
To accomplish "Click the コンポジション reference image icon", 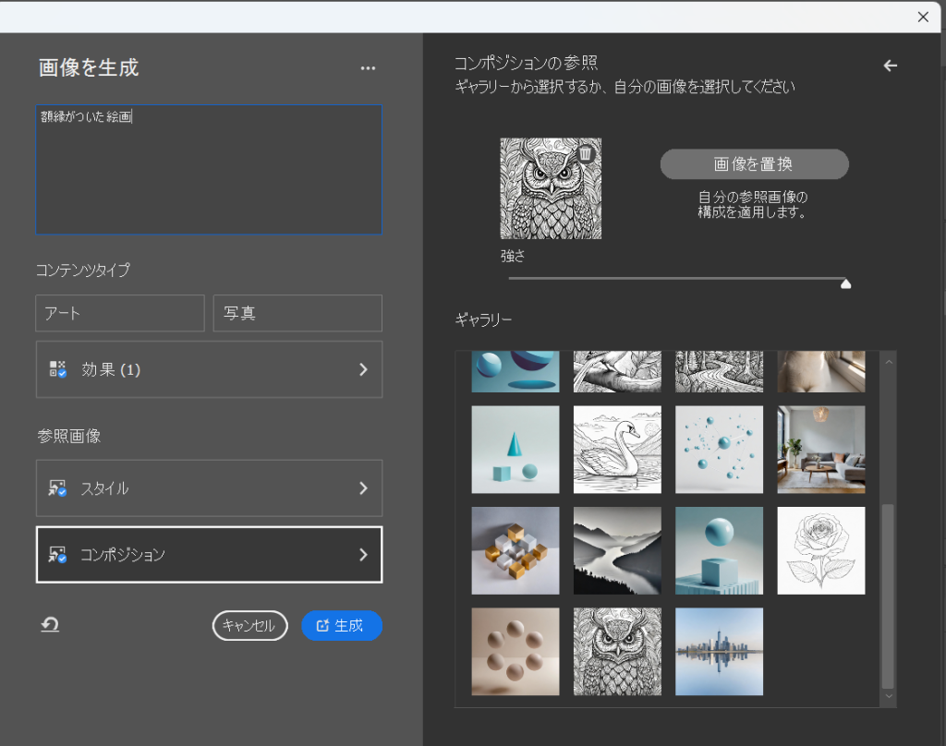I will point(58,555).
